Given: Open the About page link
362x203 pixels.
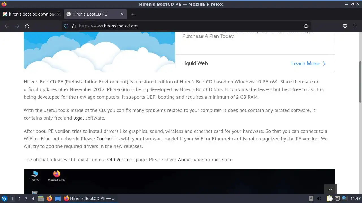Looking at the screenshot, I should coord(184,160).
